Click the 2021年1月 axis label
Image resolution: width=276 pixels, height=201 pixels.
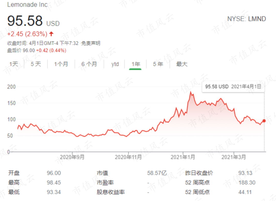183,157
